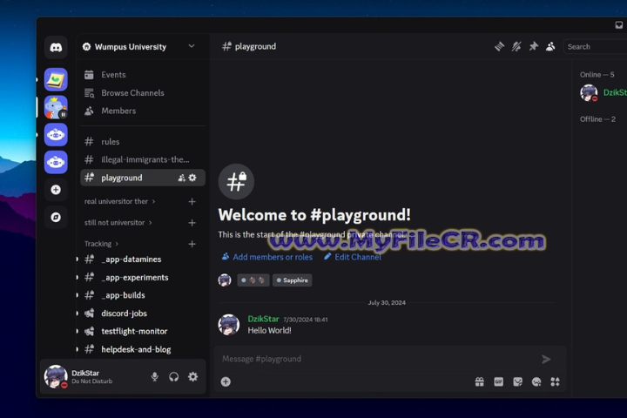Collapse the Tracking category
The height and width of the screenshot is (418, 627).
click(101, 244)
